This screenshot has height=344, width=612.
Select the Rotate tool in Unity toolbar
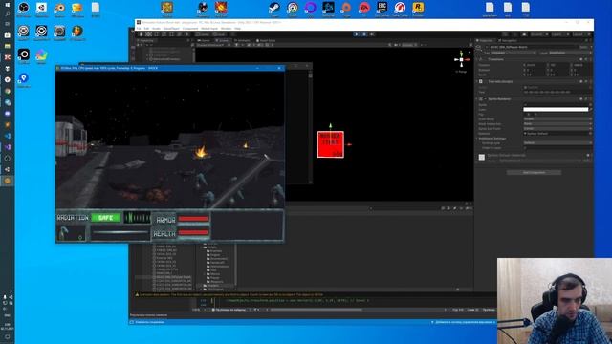tap(157, 34)
